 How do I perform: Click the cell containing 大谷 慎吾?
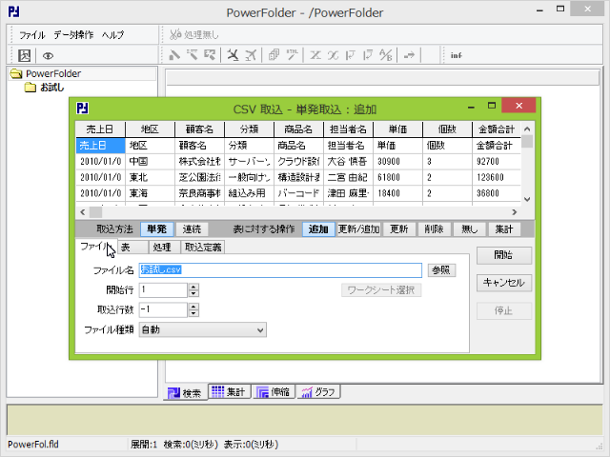[x=348, y=161]
